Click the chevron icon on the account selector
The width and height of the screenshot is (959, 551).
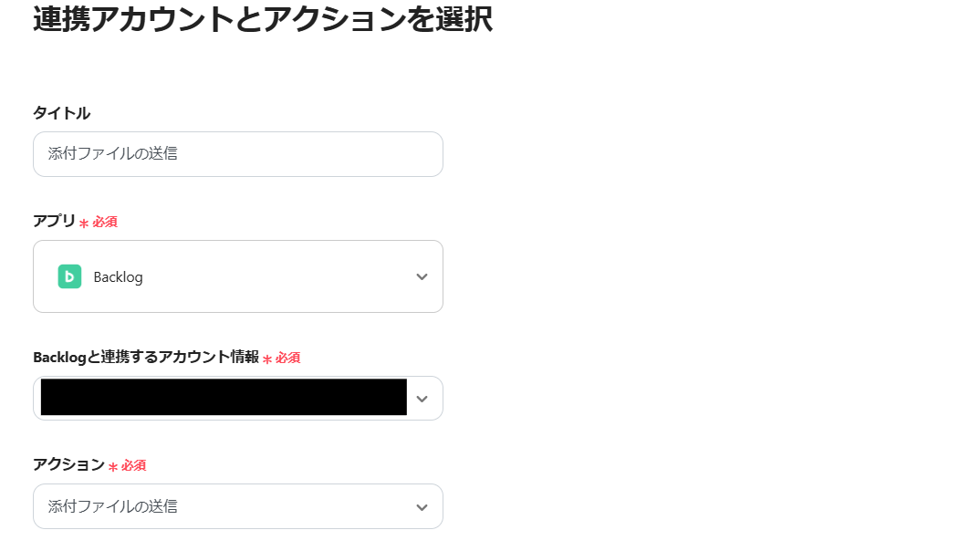422,398
